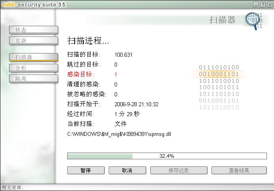Click the help question mark button
274x191 pixels.
pos(263,4)
